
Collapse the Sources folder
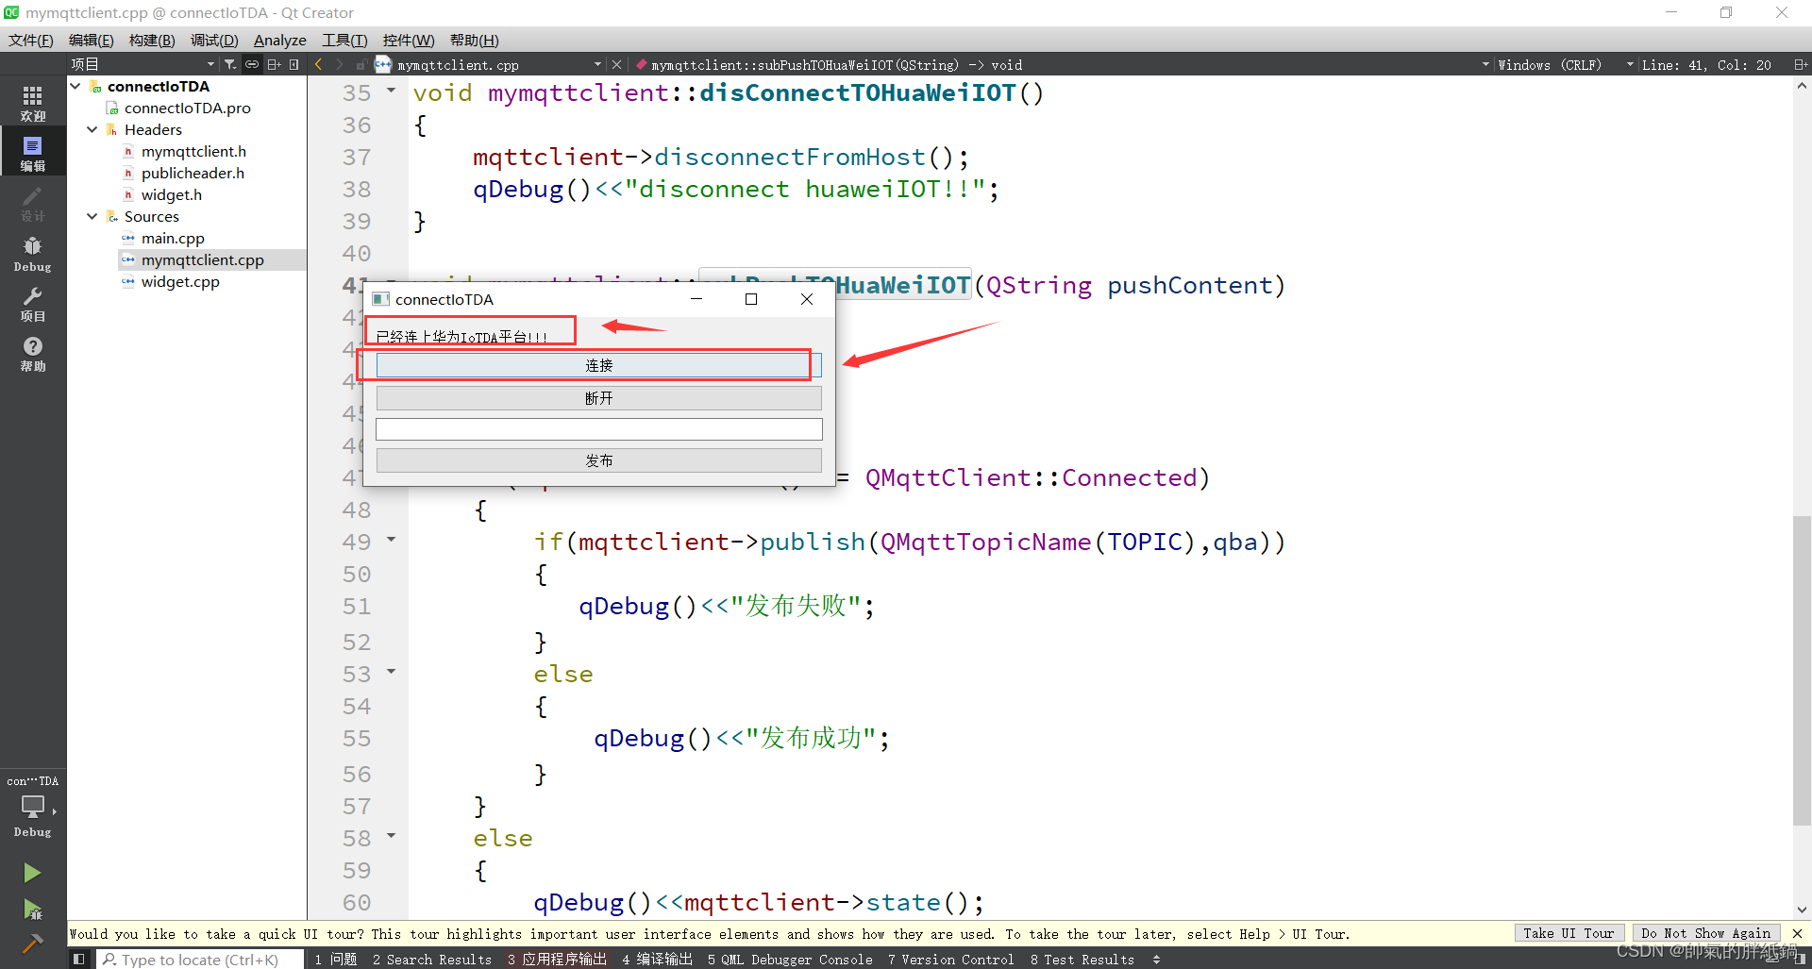tap(92, 216)
